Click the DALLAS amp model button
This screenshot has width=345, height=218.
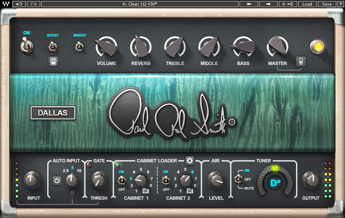click(x=53, y=113)
